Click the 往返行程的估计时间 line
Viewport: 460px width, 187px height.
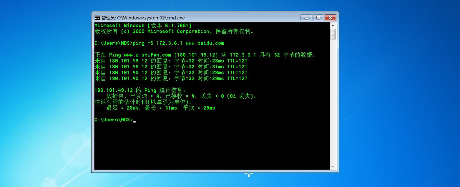pos(143,102)
